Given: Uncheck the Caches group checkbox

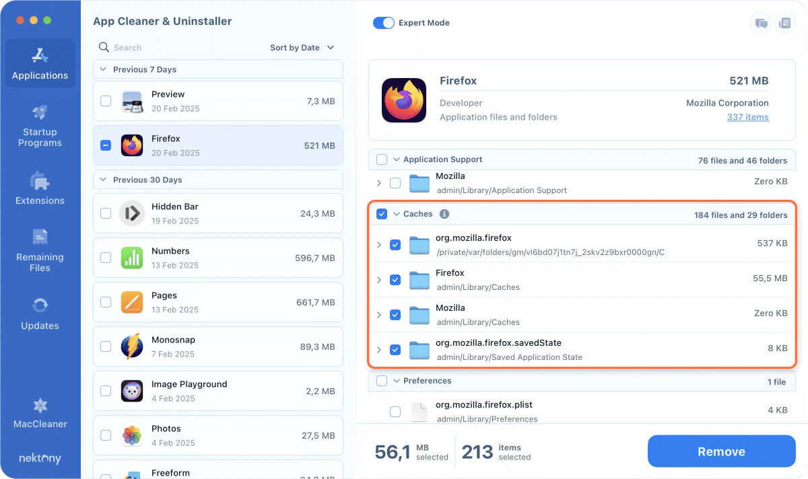Looking at the screenshot, I should [382, 214].
